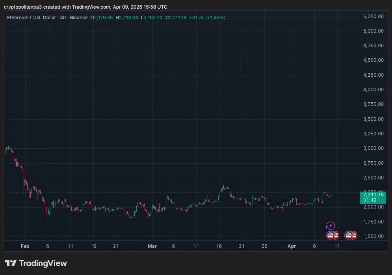Select the Apr label on the time axis
The image size is (392, 275).
(x=292, y=246)
